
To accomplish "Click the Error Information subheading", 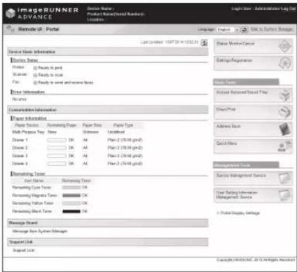I will tap(28, 92).
